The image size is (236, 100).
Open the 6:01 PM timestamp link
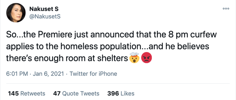[17, 74]
